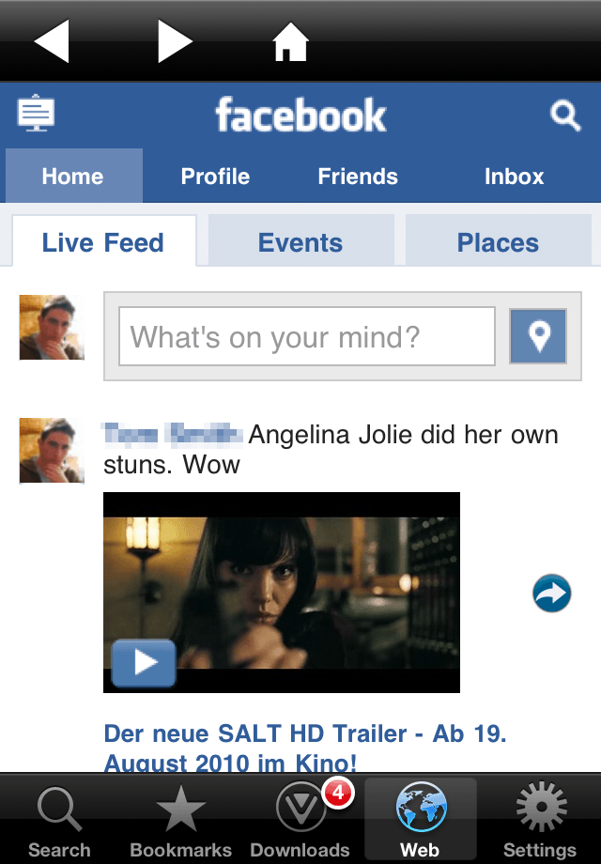Tap the blurred poster name link
Image resolution: width=601 pixels, height=864 pixels.
[172, 434]
